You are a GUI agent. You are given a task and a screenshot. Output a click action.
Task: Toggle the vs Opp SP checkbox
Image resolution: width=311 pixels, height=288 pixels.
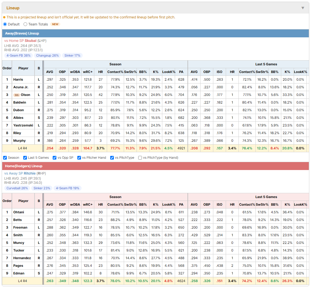point(55,158)
